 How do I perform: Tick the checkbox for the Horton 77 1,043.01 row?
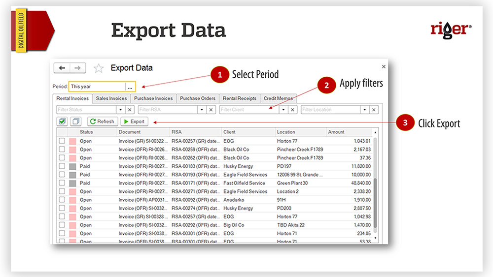click(x=62, y=141)
